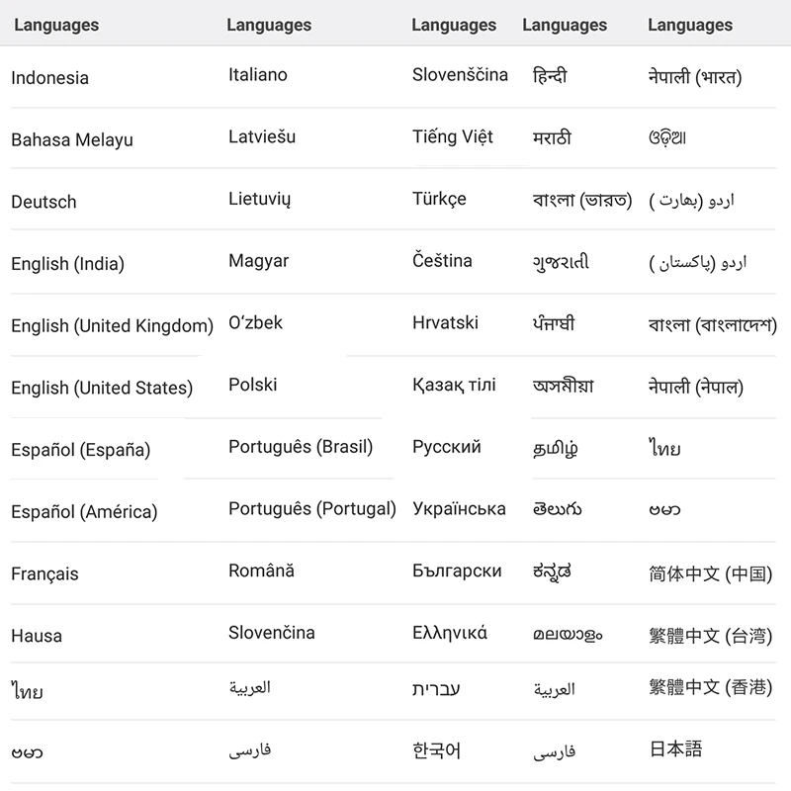791x791 pixels.
Task: Choose Türkçe from the list
Action: click(x=439, y=200)
